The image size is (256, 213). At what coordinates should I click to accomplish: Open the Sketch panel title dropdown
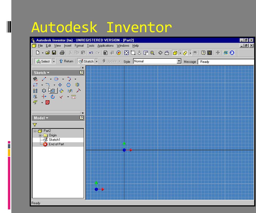(x=42, y=73)
